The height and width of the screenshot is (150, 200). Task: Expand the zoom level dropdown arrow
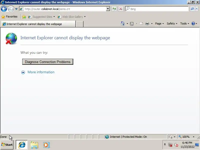point(193,137)
